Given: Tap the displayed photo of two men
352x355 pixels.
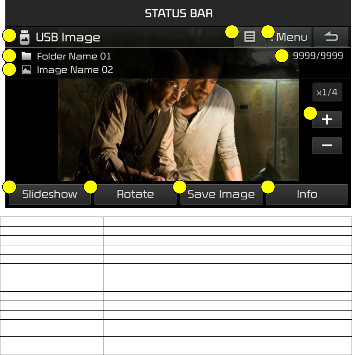Looking at the screenshot, I should point(178,130).
